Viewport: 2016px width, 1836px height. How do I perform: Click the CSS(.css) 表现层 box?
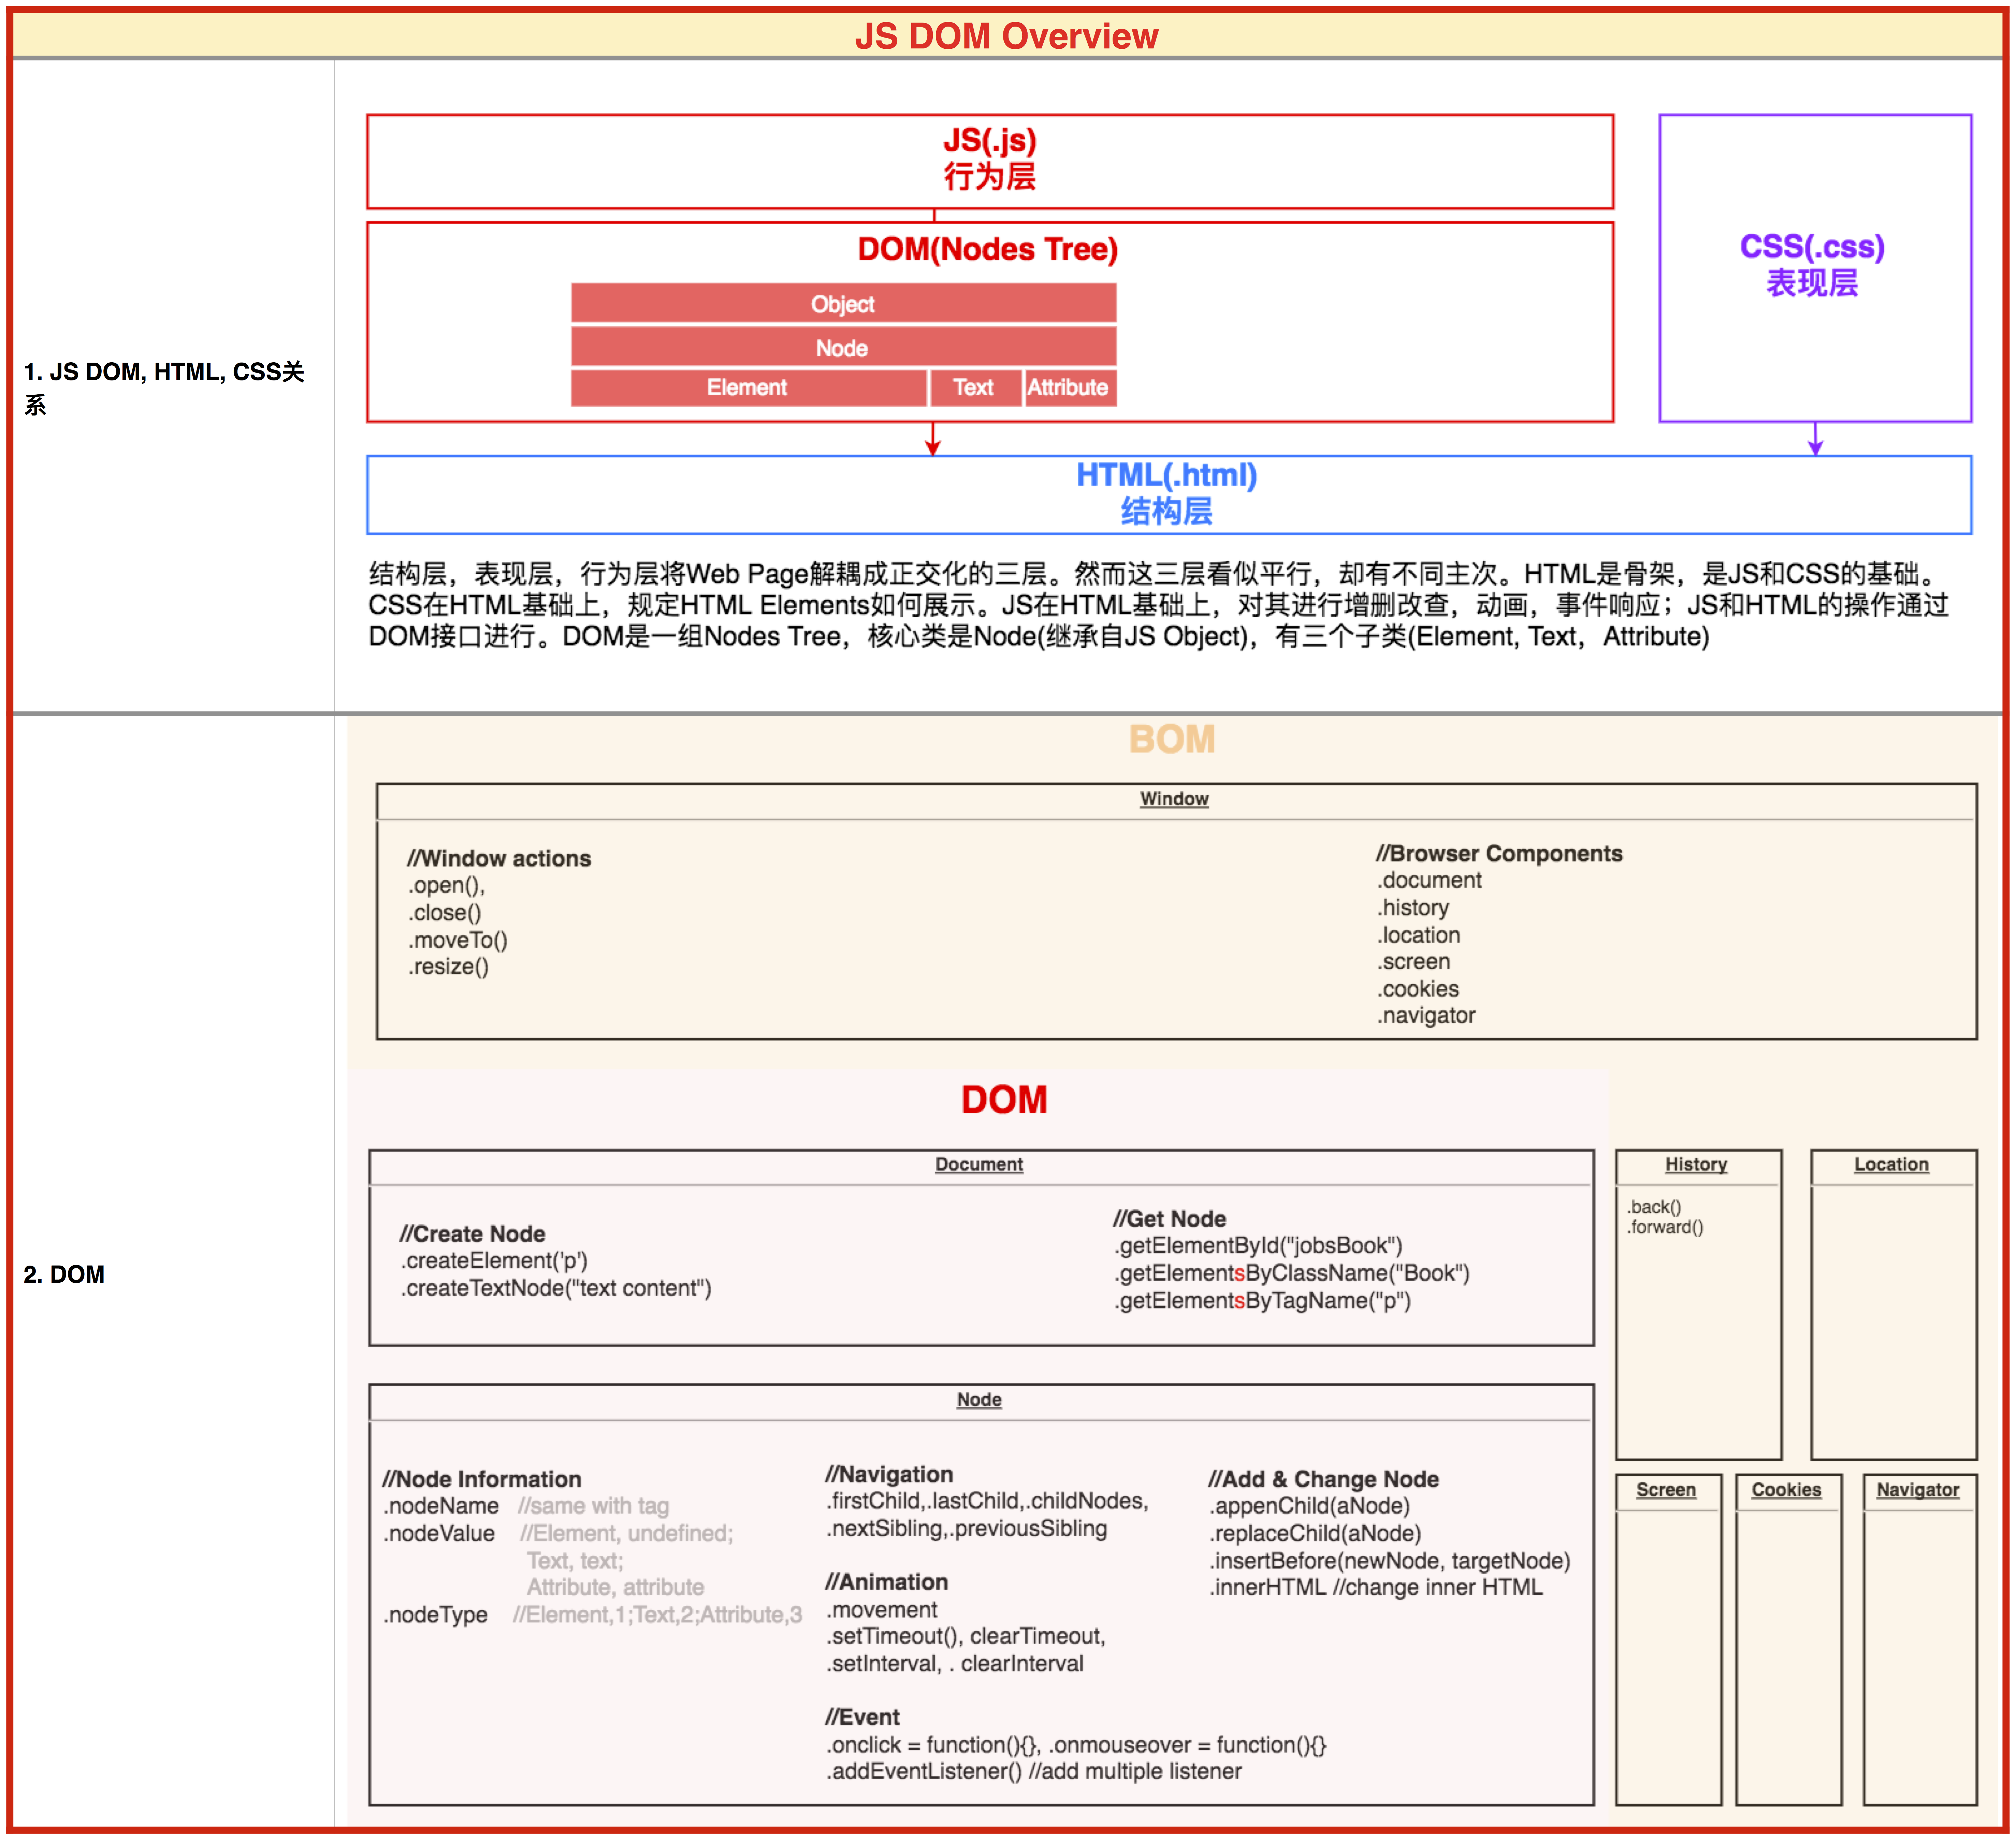[x=1815, y=268]
